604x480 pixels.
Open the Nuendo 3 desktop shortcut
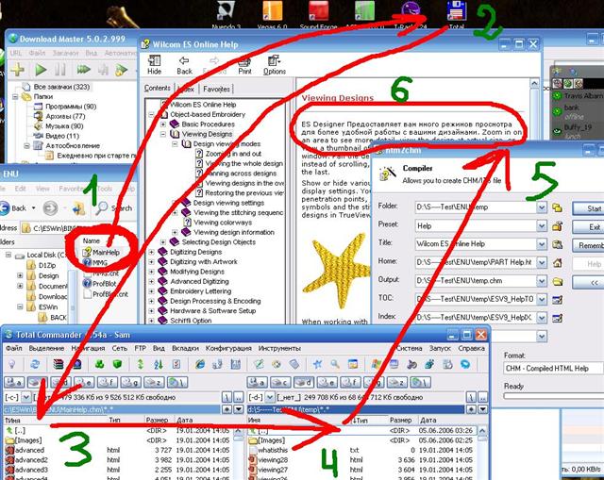(226, 15)
